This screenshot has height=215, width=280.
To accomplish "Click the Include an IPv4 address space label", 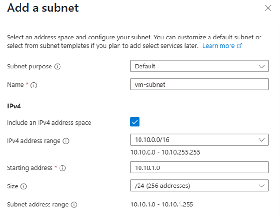I will click(49, 123).
